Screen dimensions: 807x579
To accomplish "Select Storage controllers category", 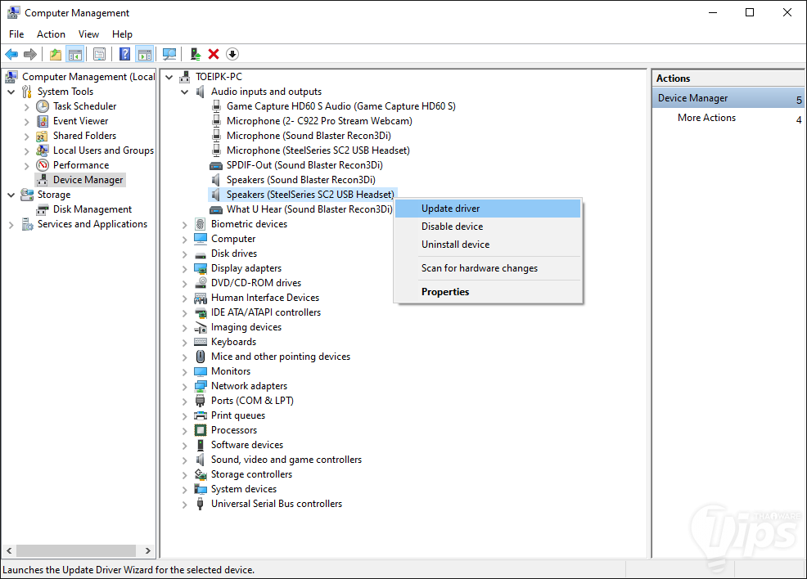I will coord(251,474).
